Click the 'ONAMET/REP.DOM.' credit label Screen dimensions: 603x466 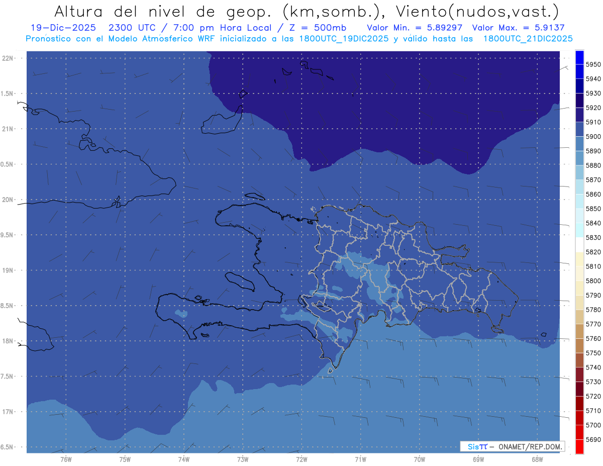tap(530, 446)
